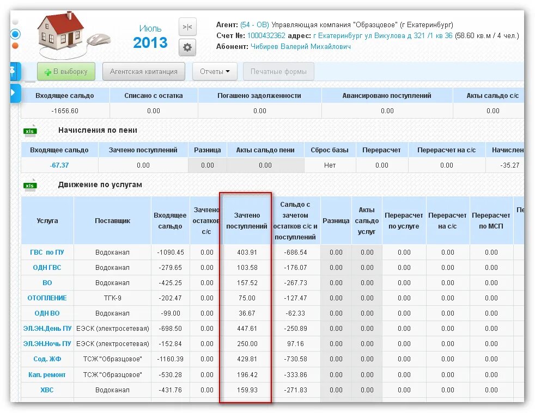The height and width of the screenshot is (413, 535).
Task: Pin the sidebar using the pin icon
Action: 13,71
